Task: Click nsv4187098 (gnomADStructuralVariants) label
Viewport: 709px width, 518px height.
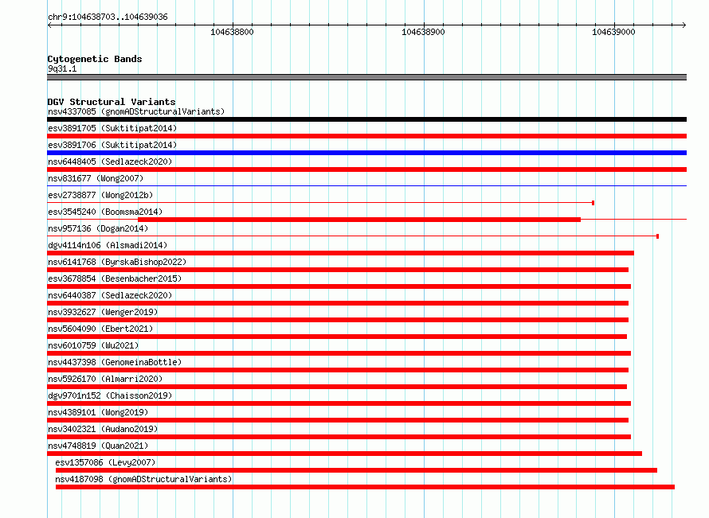Action: [143, 479]
